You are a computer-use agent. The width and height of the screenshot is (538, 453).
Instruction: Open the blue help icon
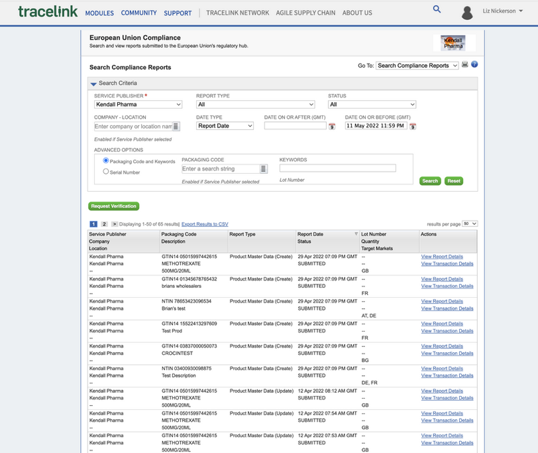(x=474, y=64)
